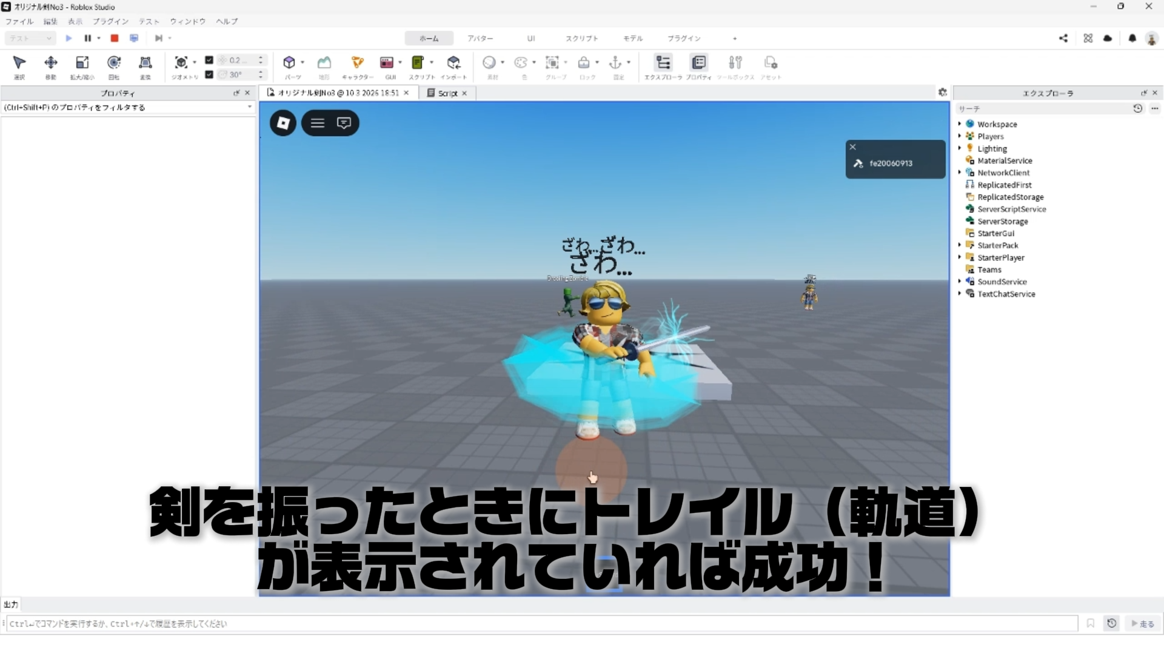Close the fe20060913 player list popup
The width and height of the screenshot is (1164, 654).
pos(852,147)
